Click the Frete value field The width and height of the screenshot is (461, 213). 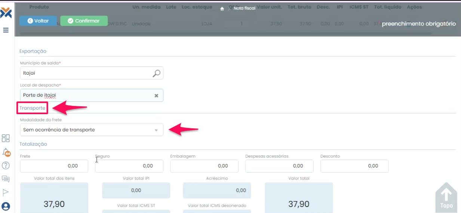[54, 166]
